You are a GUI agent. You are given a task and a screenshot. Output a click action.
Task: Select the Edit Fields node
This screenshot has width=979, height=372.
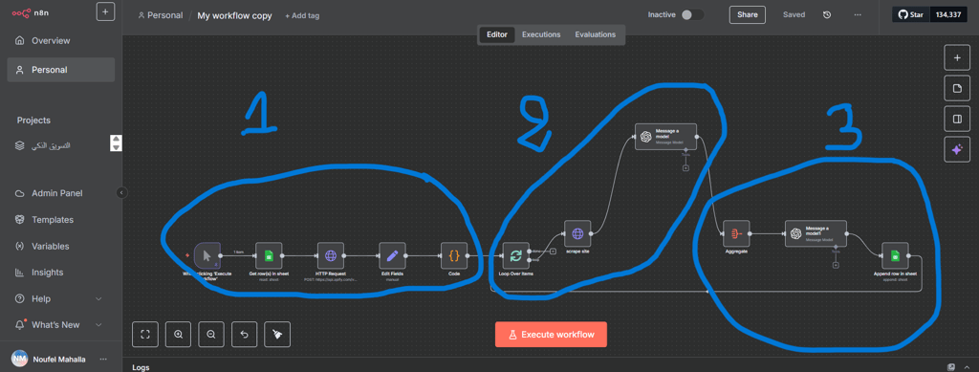[x=392, y=255]
